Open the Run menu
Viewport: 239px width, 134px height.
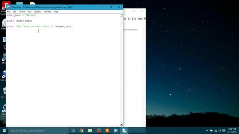(30, 12)
